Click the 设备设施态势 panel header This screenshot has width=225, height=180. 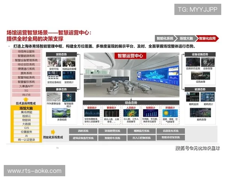click(200, 54)
